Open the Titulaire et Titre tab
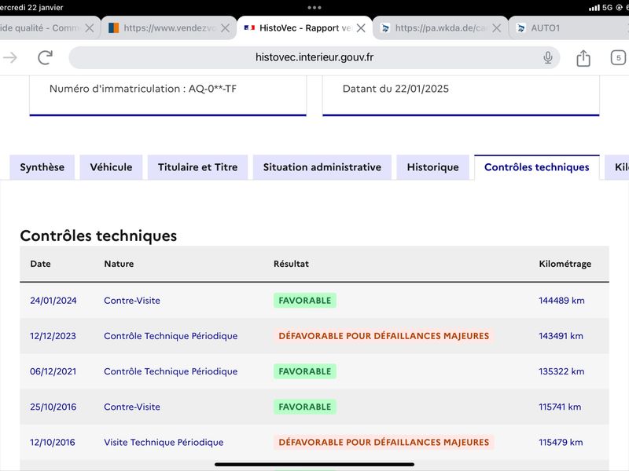This screenshot has width=629, height=471. coord(198,167)
